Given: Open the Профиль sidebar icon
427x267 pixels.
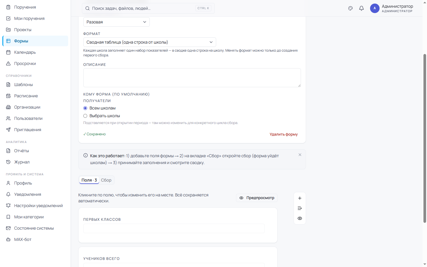Looking at the screenshot, I should coord(8,183).
